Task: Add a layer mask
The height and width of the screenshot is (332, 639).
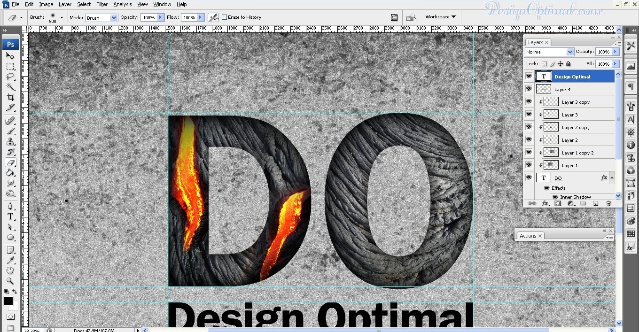Action: coord(558,203)
